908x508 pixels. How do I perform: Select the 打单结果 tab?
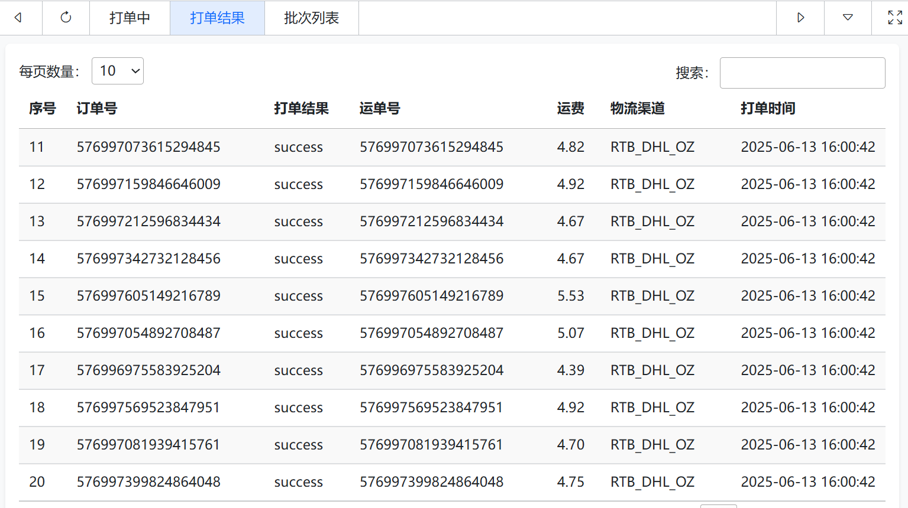217,18
